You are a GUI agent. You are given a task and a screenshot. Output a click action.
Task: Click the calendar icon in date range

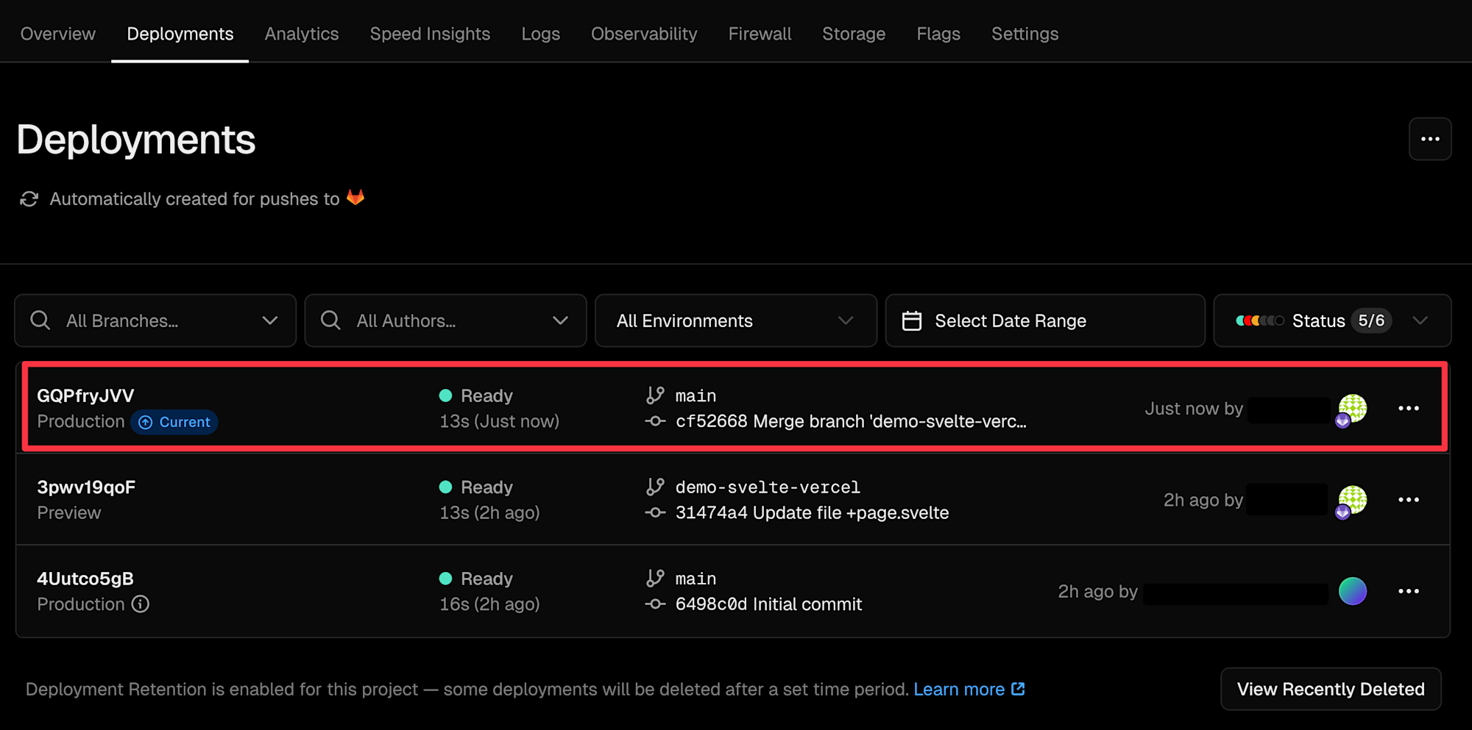point(912,321)
